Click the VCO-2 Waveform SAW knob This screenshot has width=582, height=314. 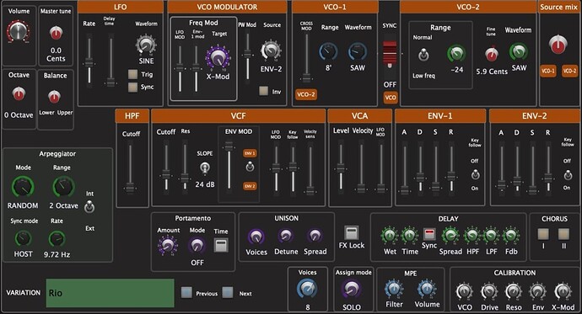tap(518, 52)
